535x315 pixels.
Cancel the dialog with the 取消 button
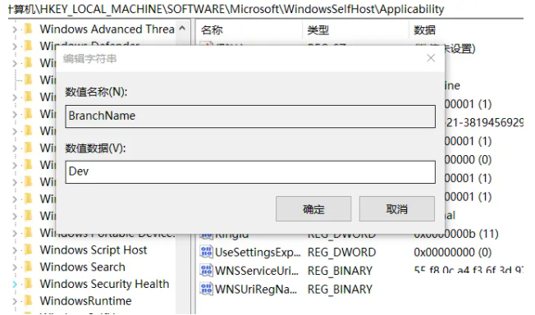coord(397,209)
